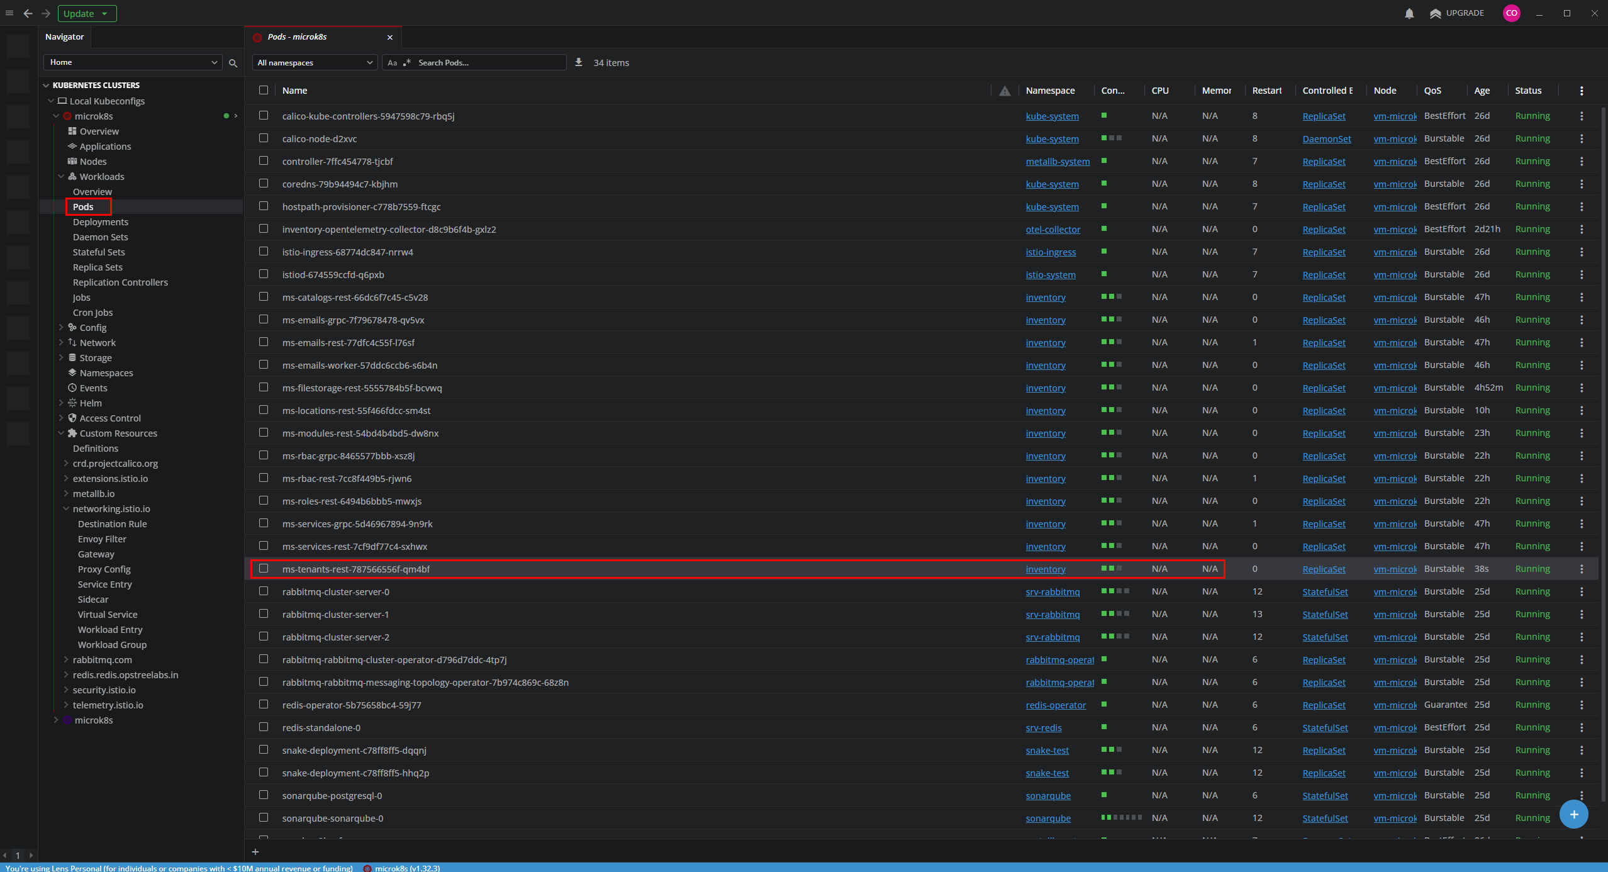The width and height of the screenshot is (1608, 872).
Task: Click the navigator search magnifier icon
Action: pyautogui.click(x=233, y=63)
